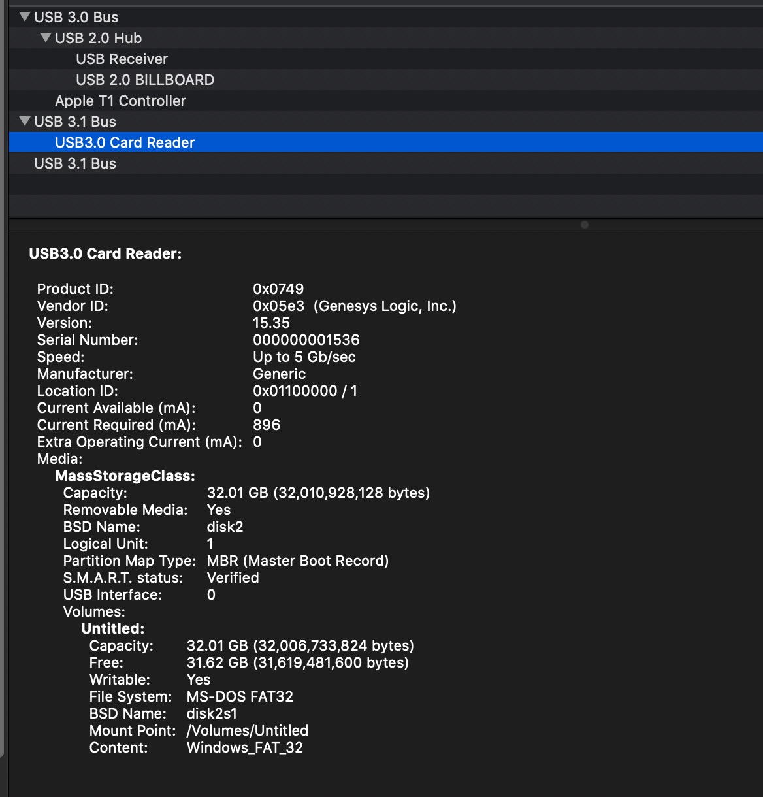Select the USB 2.0 Hub row label
763x797 pixels.
(x=98, y=38)
